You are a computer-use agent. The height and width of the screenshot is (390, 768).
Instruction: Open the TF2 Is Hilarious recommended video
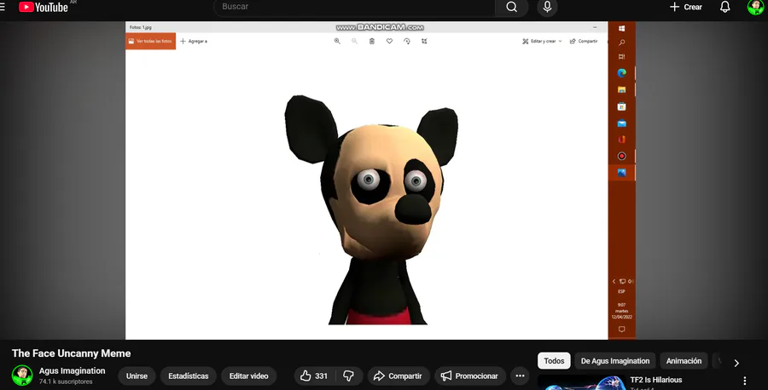656,380
